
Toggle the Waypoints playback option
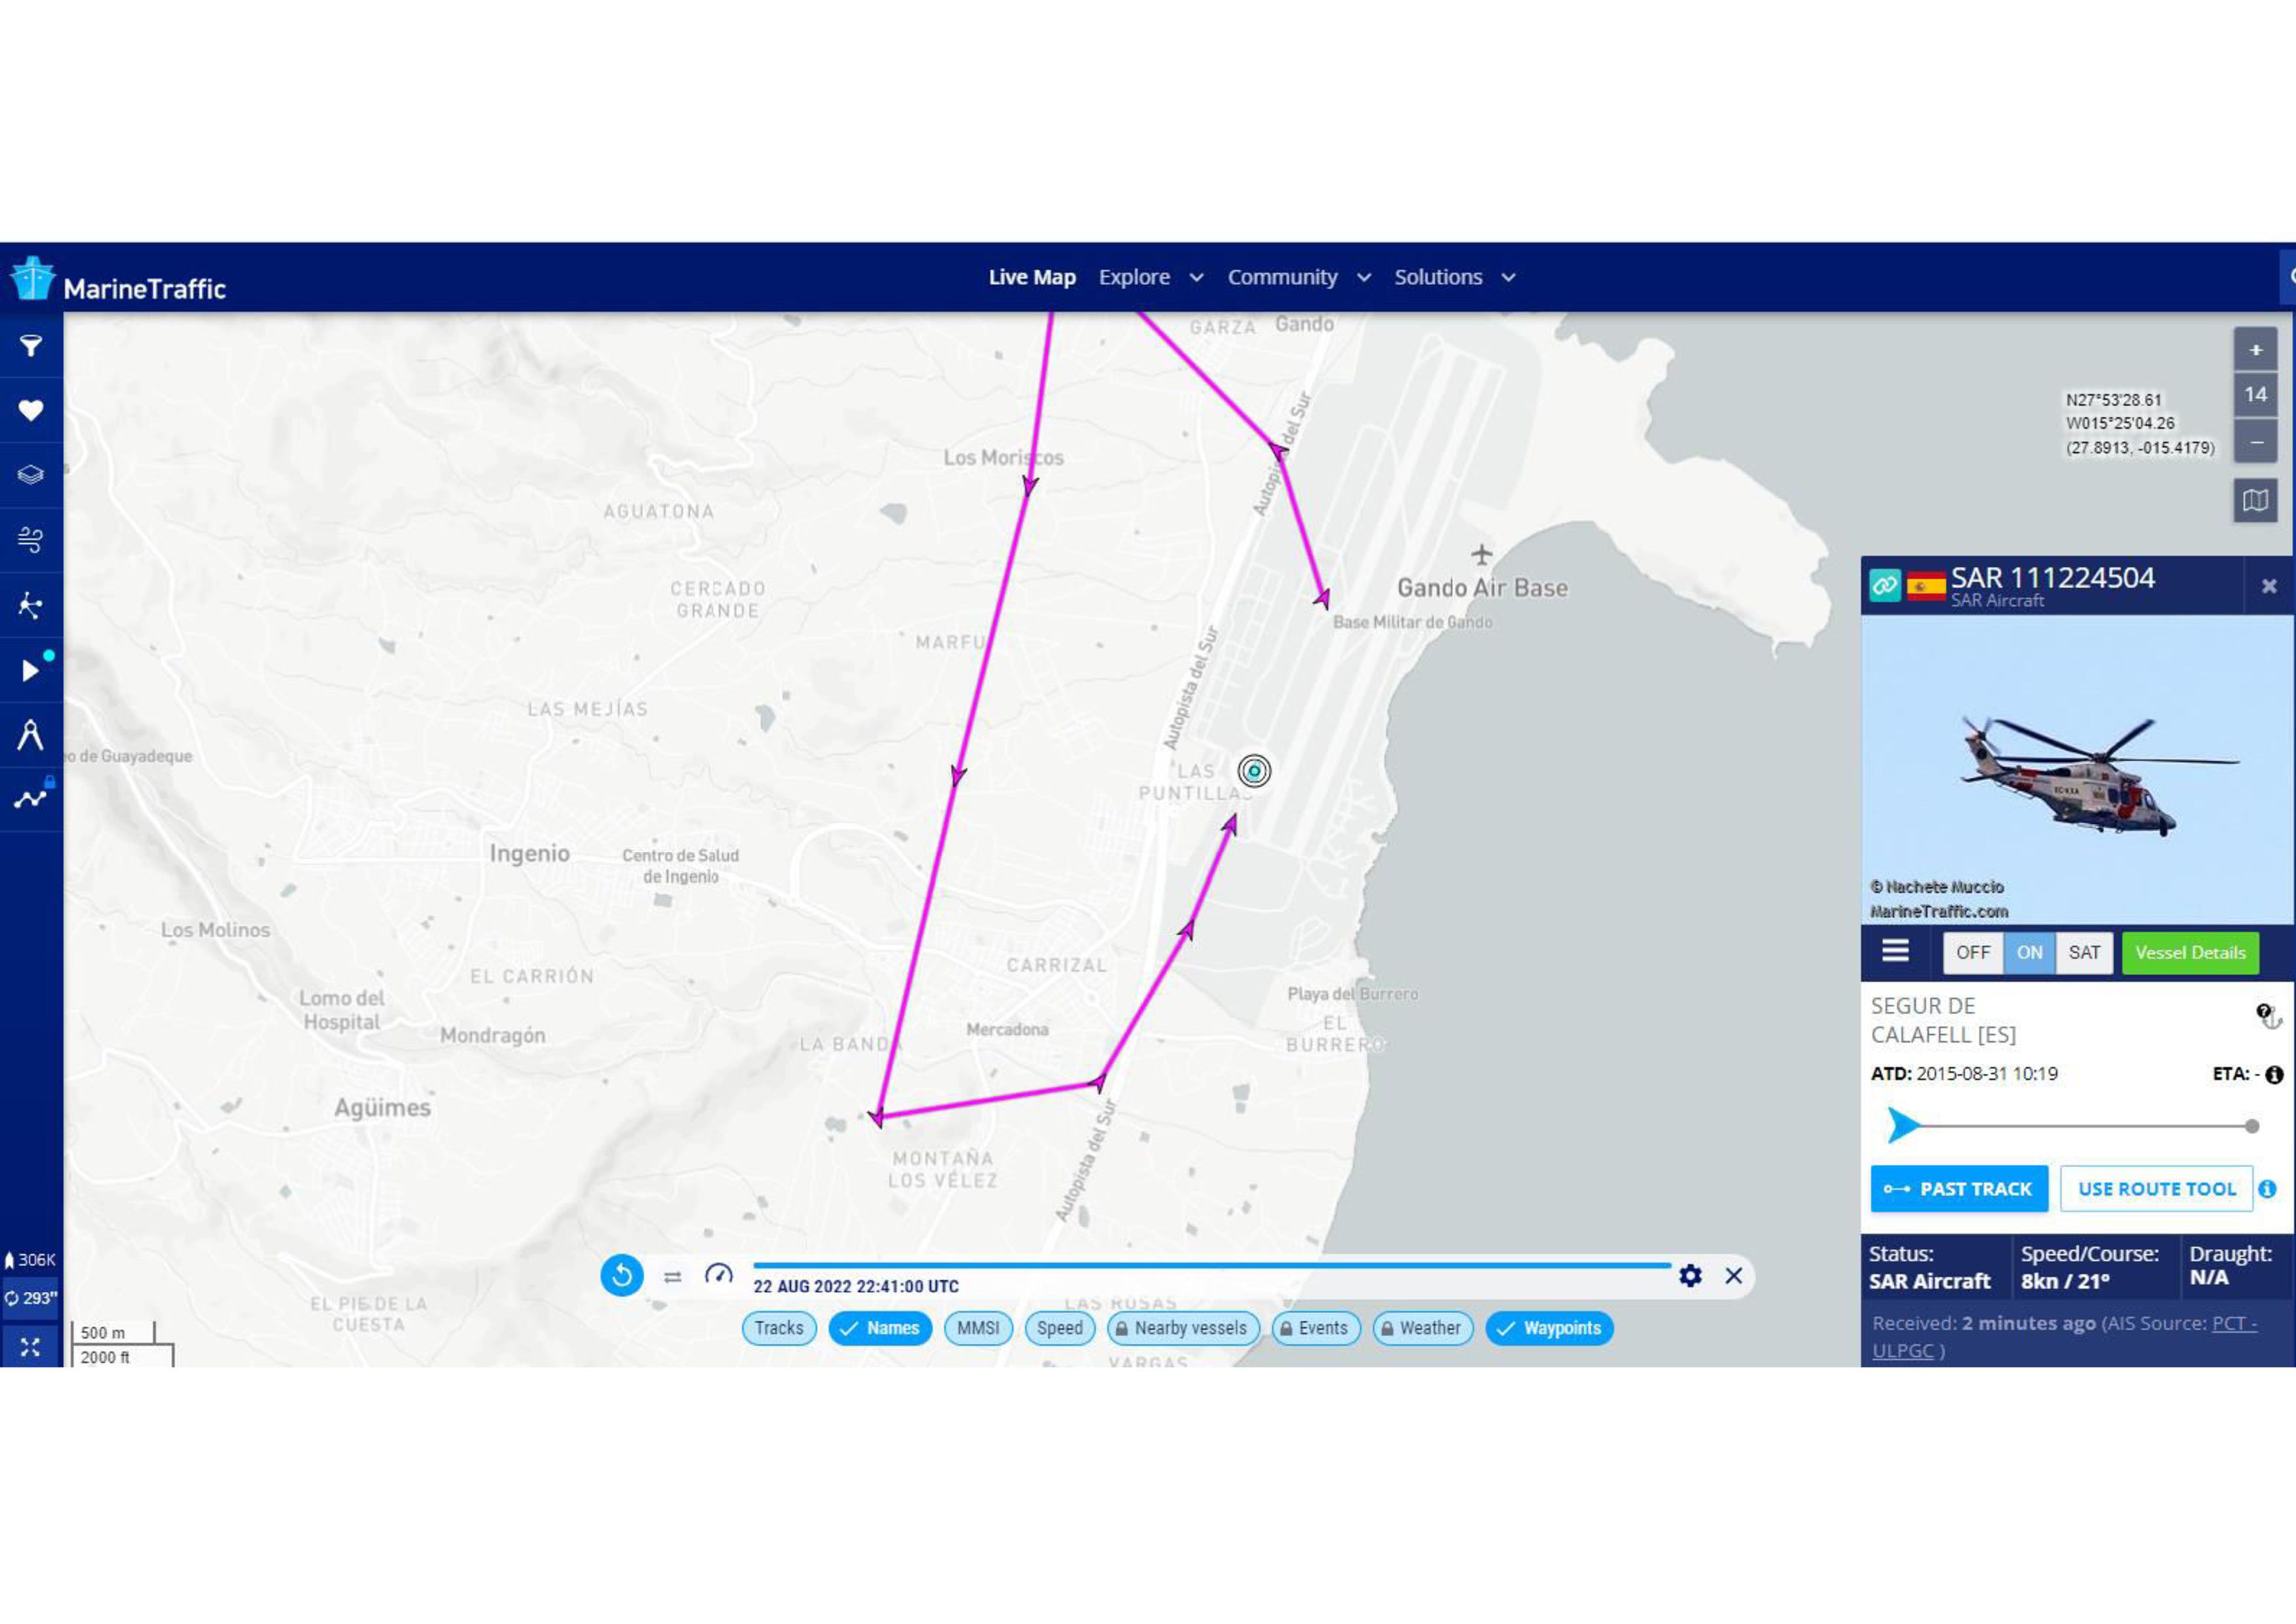[x=1549, y=1328]
